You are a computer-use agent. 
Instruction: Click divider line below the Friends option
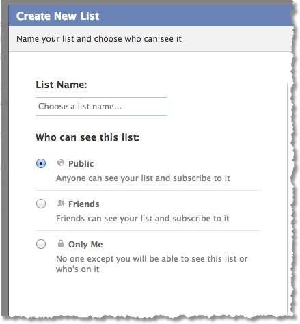[148, 230]
